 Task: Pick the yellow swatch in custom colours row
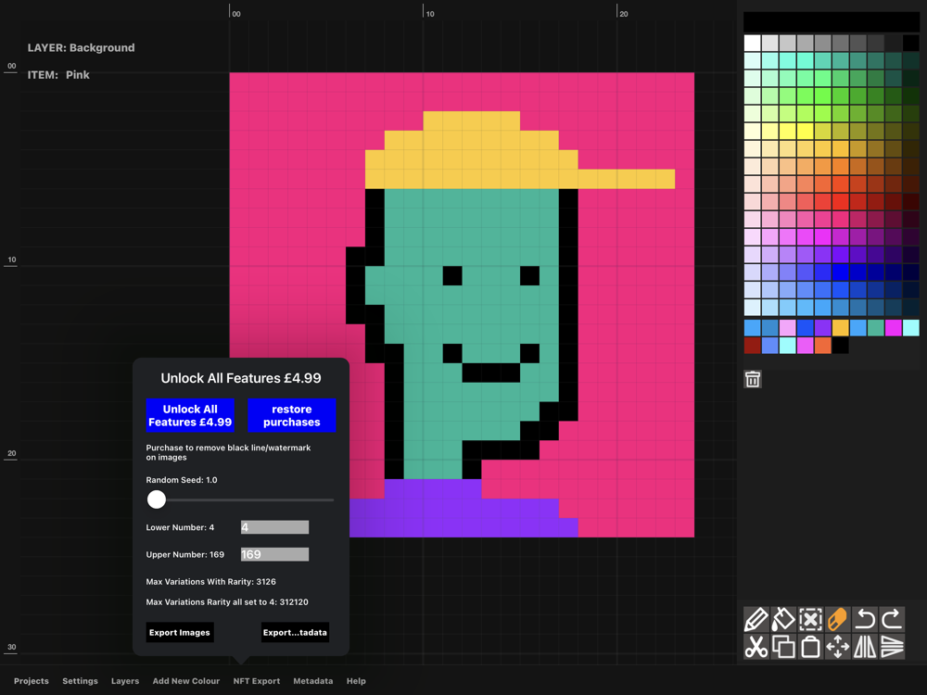tap(840, 328)
